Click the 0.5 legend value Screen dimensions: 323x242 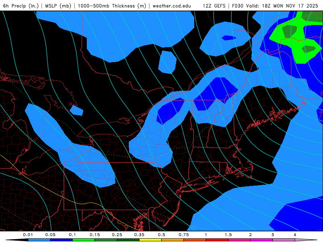click(x=161, y=235)
